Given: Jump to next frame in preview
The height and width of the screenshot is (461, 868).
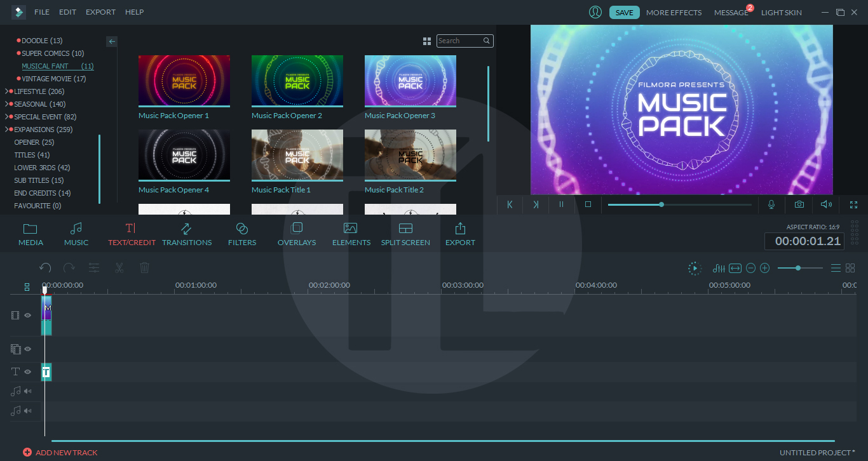Looking at the screenshot, I should [x=536, y=204].
